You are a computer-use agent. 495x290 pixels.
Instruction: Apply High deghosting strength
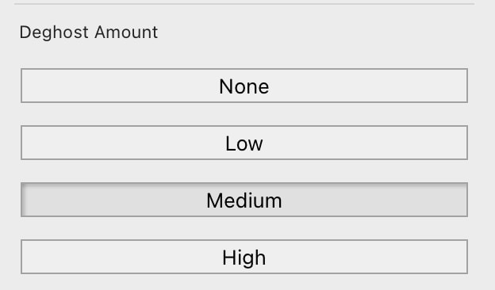pos(244,257)
